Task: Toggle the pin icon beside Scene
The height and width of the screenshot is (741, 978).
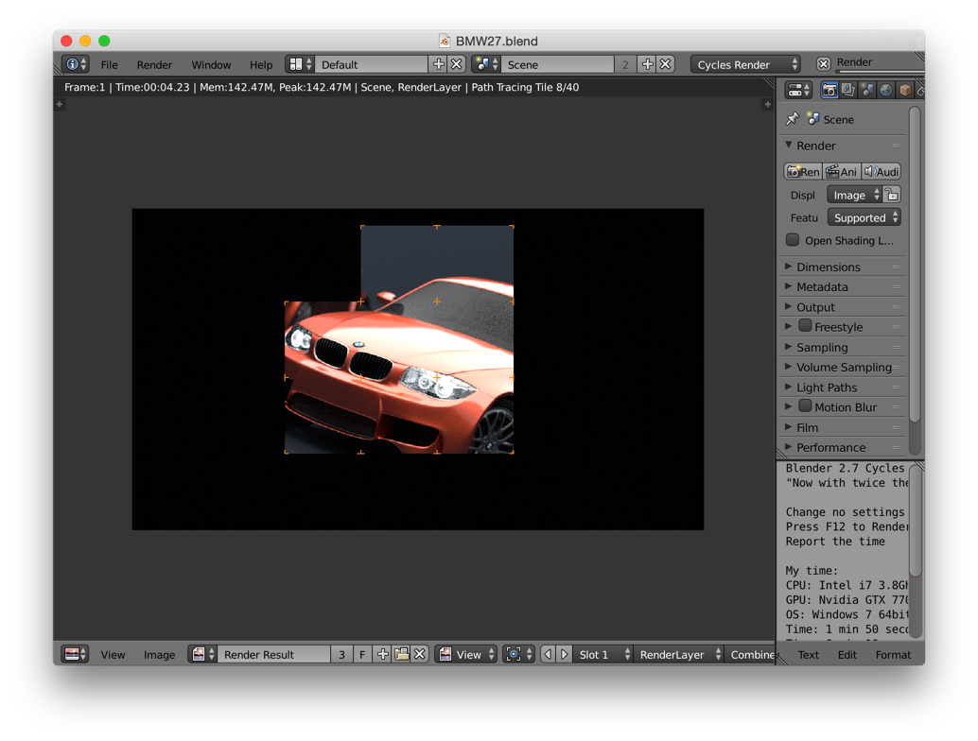Action: click(792, 118)
